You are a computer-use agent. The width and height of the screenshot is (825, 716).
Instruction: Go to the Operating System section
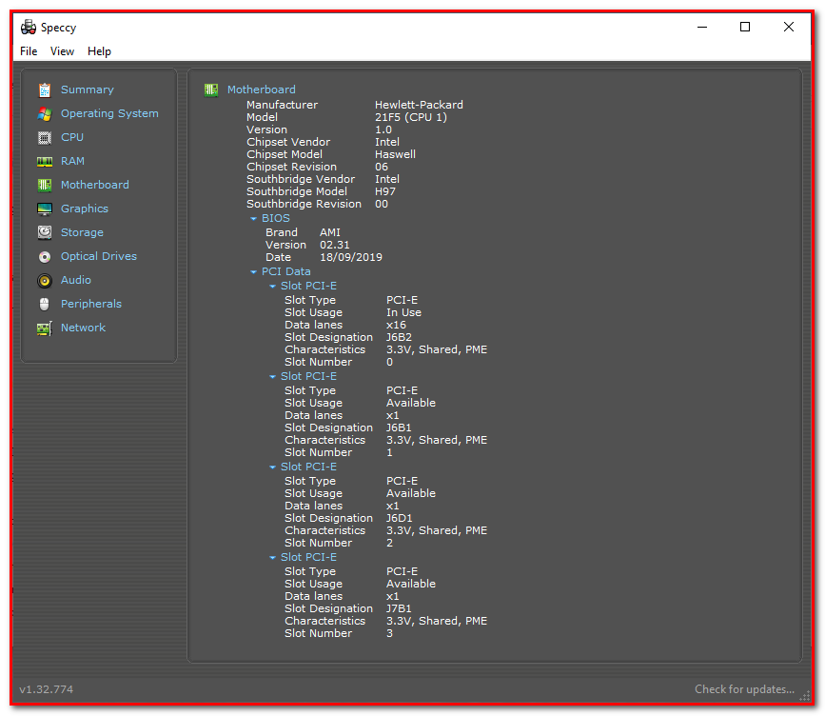[109, 113]
